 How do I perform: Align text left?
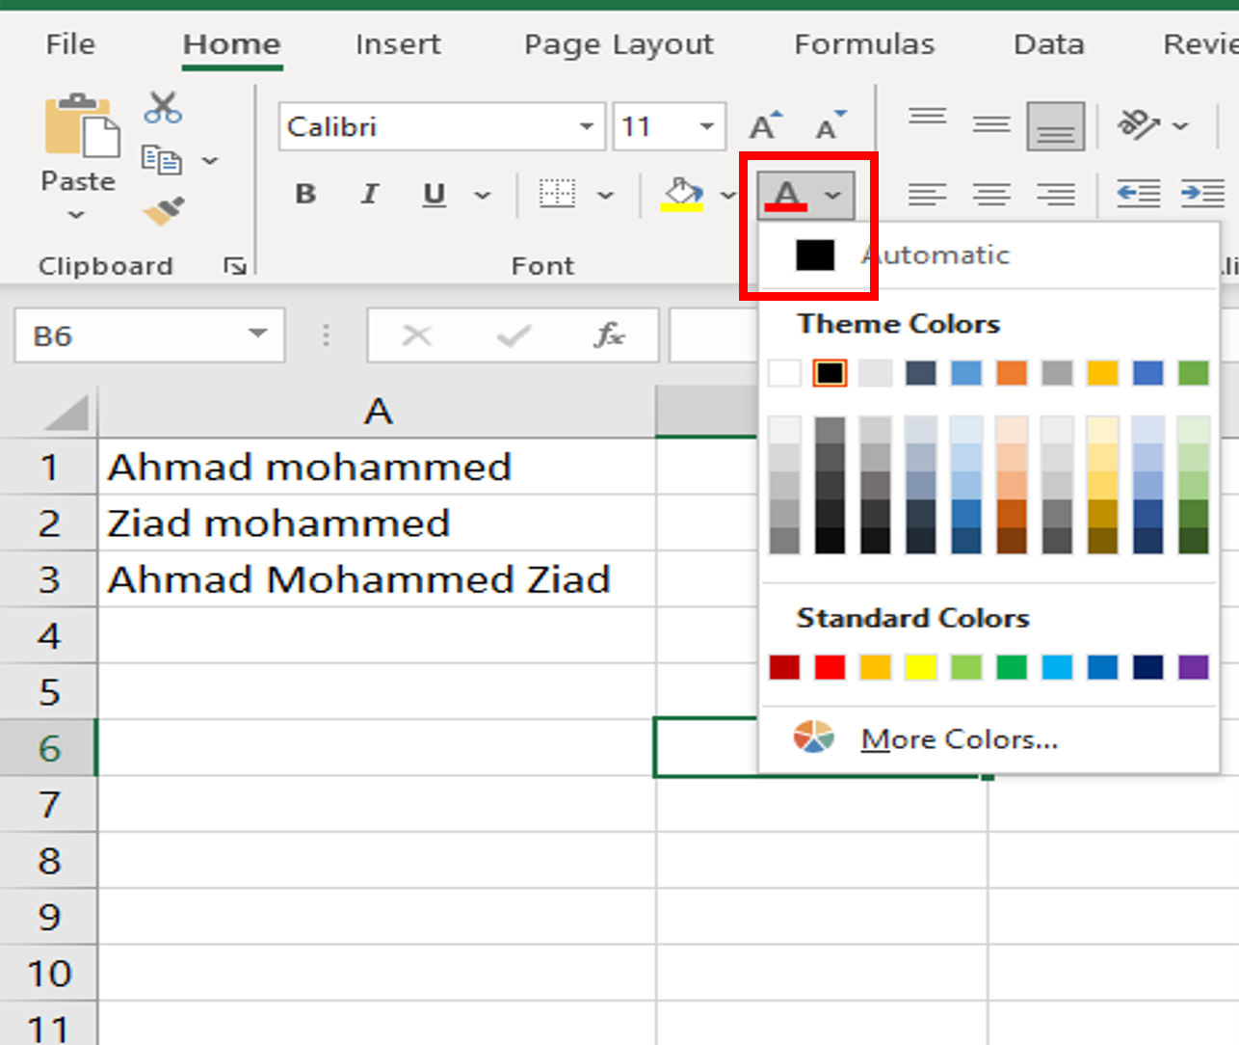(x=927, y=195)
